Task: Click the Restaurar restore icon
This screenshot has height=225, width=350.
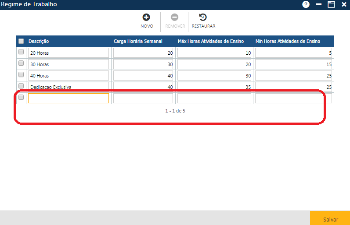Action: tap(203, 18)
